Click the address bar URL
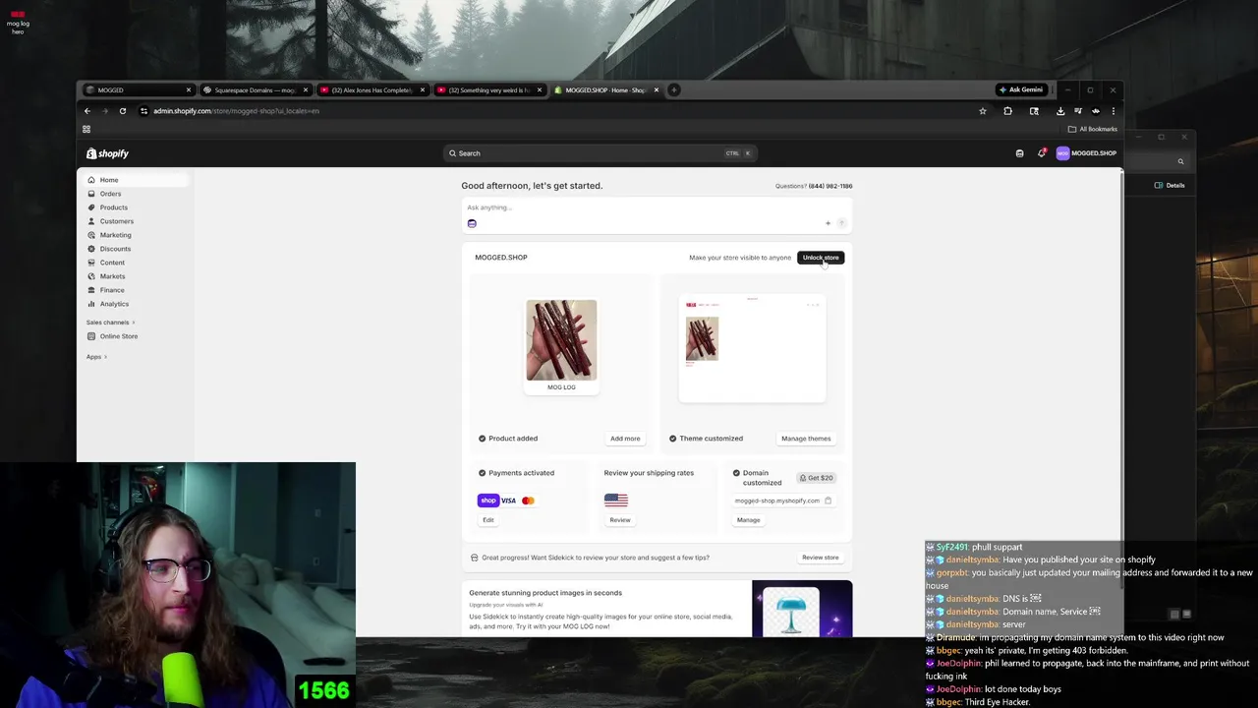The height and width of the screenshot is (708, 1258). click(236, 111)
